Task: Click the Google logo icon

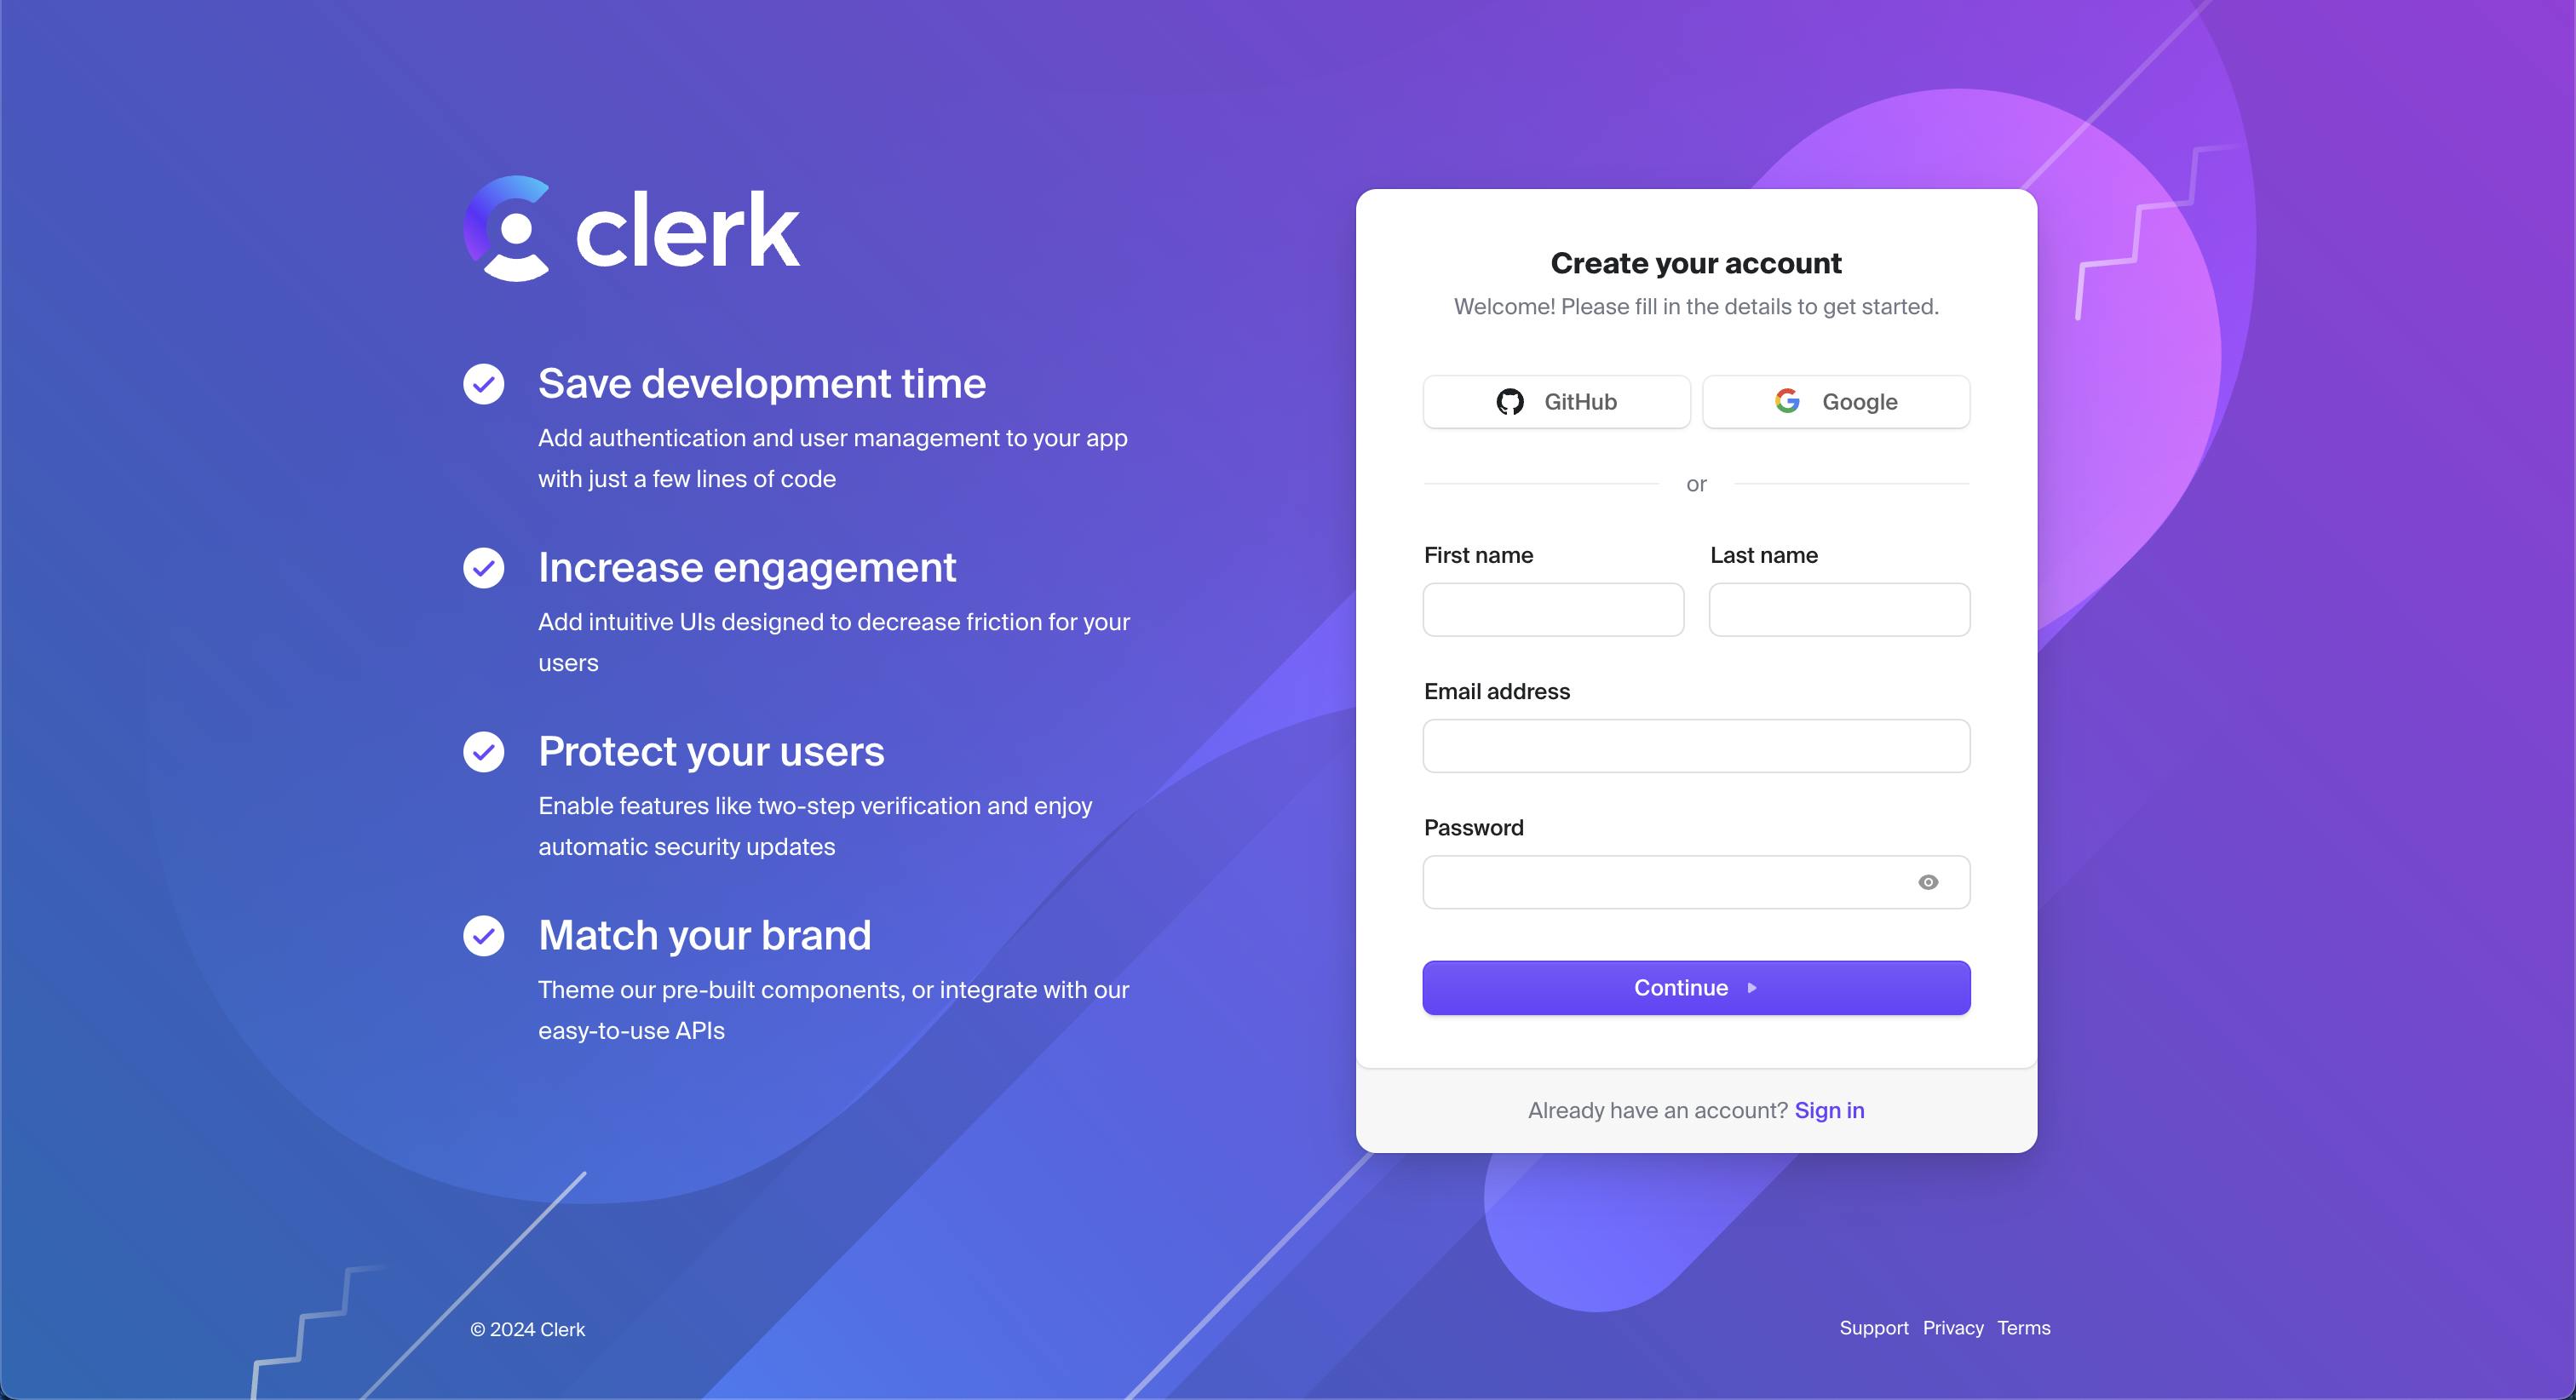Action: point(1791,400)
